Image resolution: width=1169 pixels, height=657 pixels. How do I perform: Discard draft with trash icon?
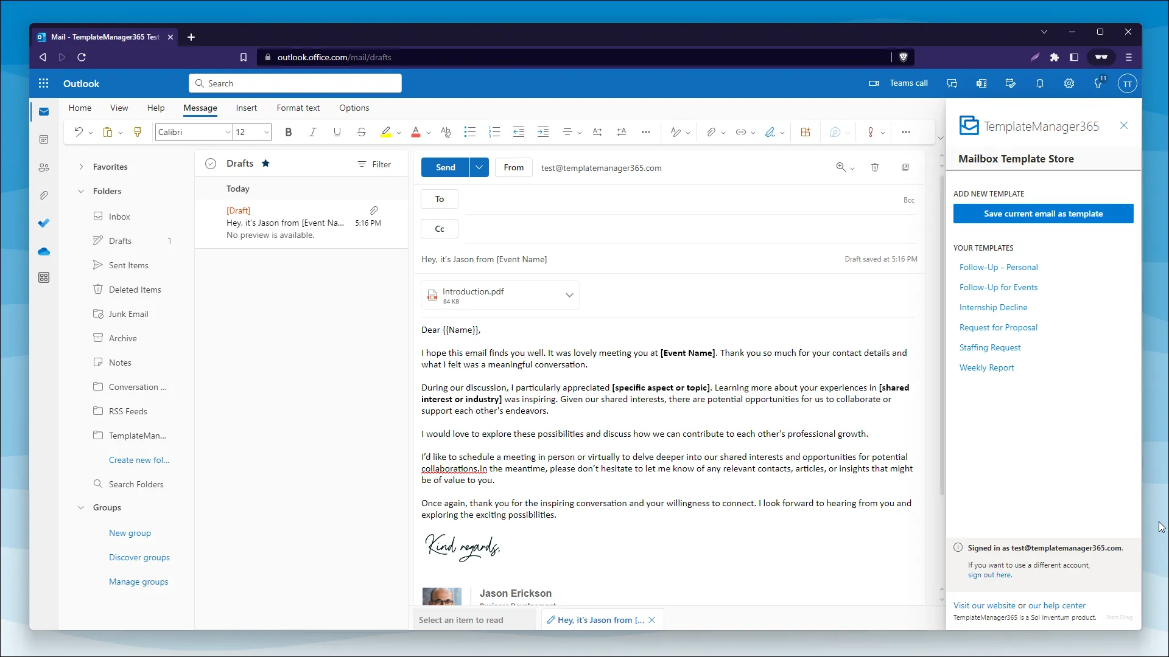(875, 167)
